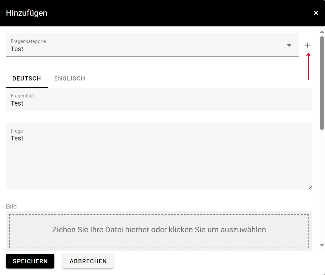Click the Test value in Fragentitel

pos(17,104)
